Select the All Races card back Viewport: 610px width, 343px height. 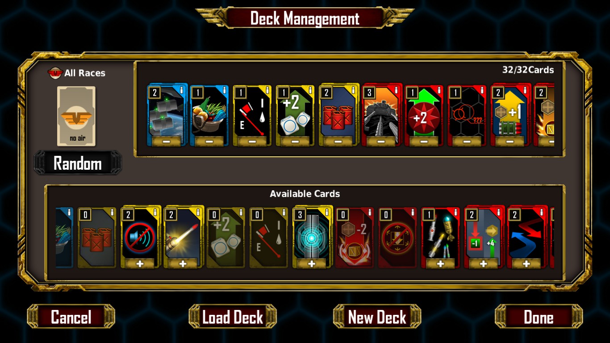point(76,116)
